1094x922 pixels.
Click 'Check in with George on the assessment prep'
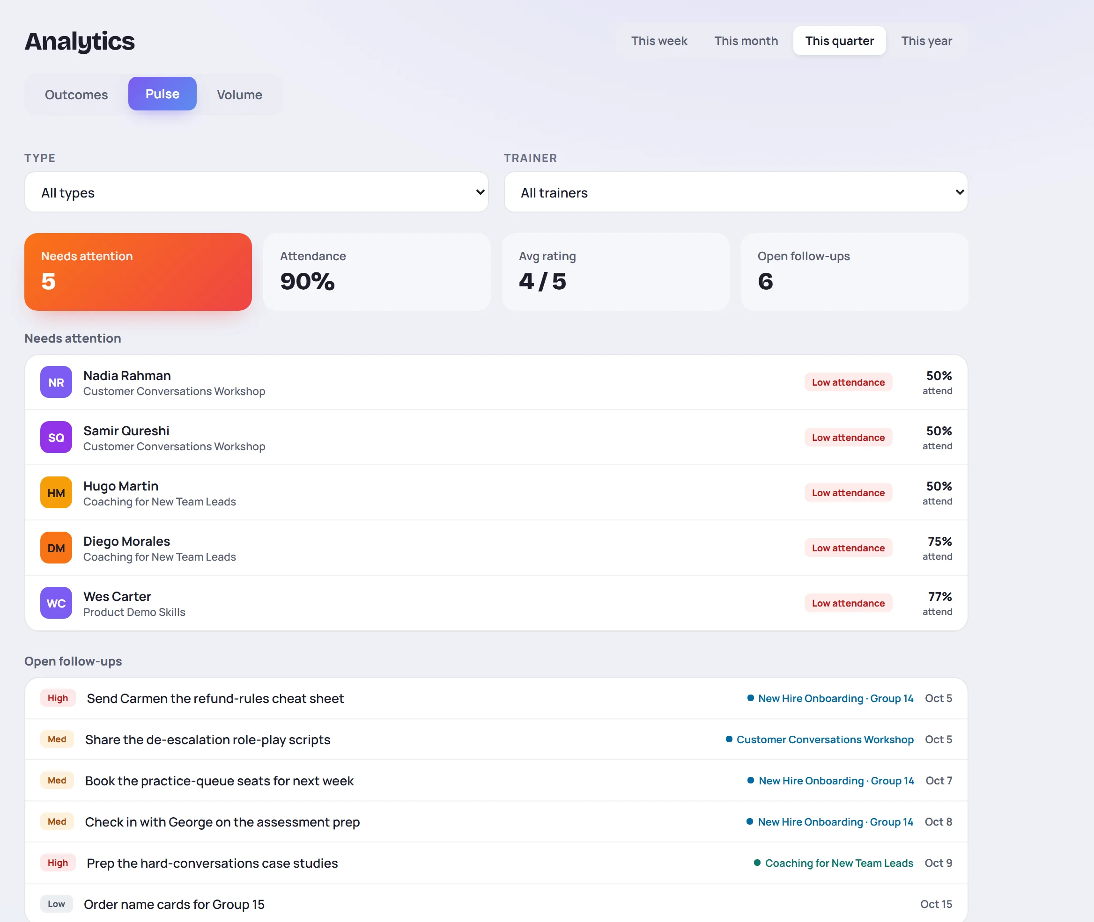pyautogui.click(x=222, y=822)
